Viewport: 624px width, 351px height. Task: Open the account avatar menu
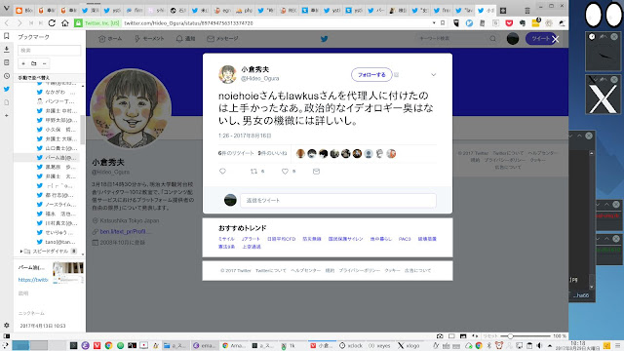(x=513, y=39)
